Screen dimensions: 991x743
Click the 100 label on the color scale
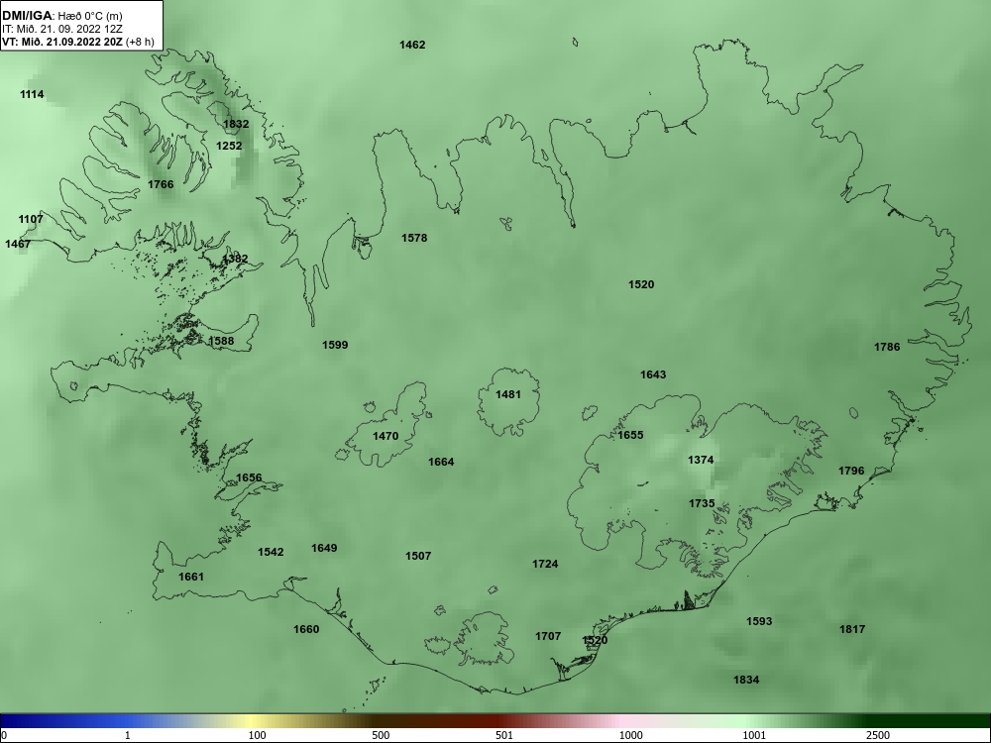(x=257, y=736)
